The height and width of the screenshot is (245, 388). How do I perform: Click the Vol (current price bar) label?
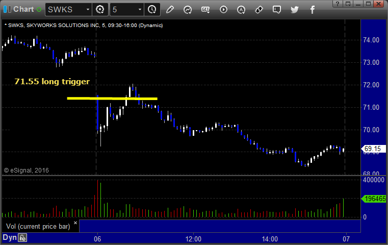(x=38, y=226)
